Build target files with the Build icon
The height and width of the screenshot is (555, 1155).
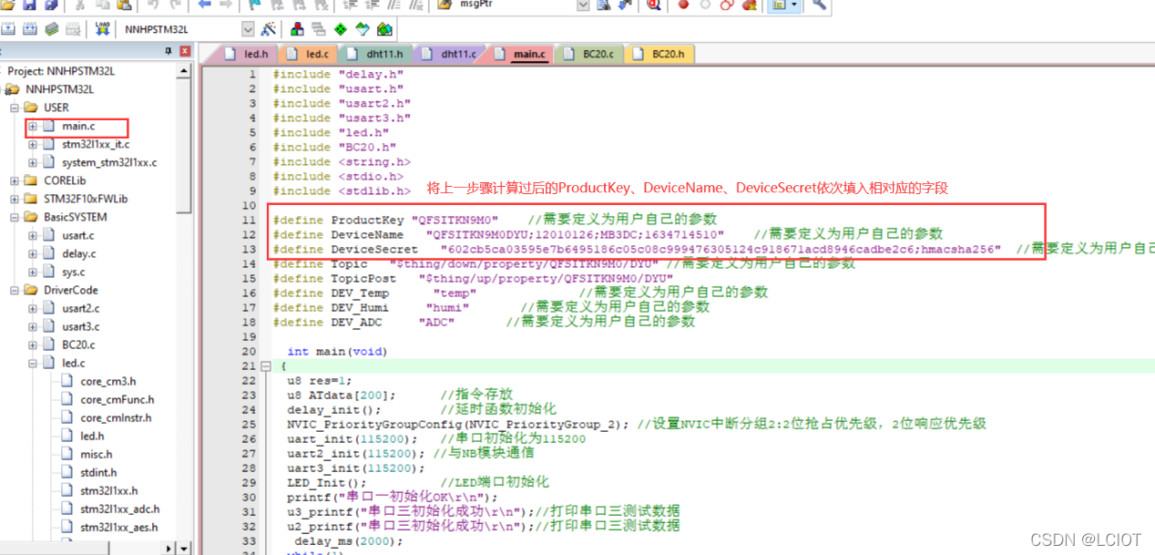click(x=30, y=29)
